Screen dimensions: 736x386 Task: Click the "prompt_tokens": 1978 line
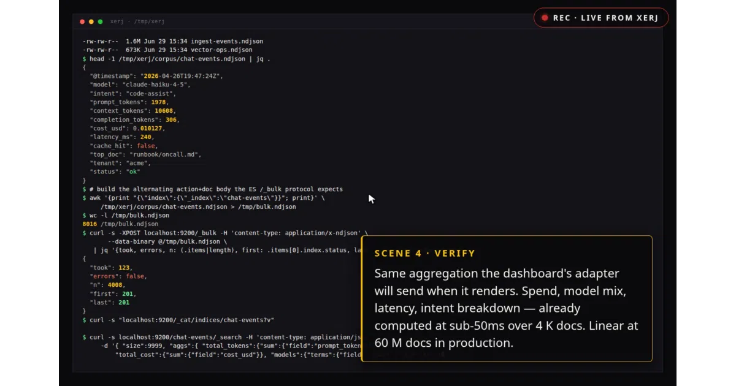[x=129, y=102]
